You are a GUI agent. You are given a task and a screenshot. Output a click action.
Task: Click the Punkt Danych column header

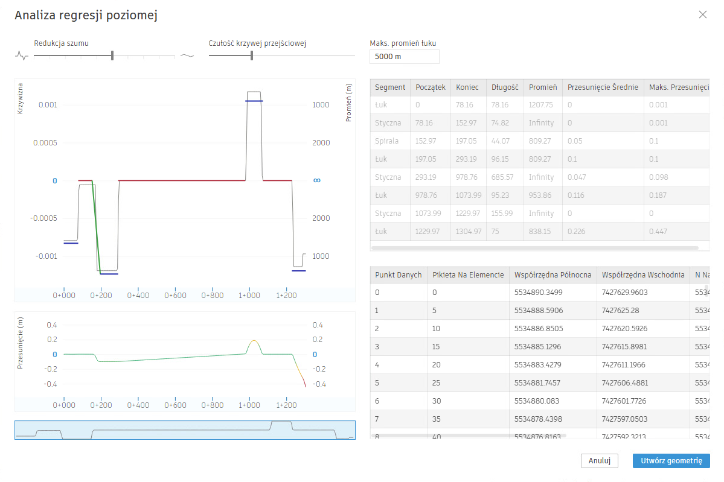(398, 275)
